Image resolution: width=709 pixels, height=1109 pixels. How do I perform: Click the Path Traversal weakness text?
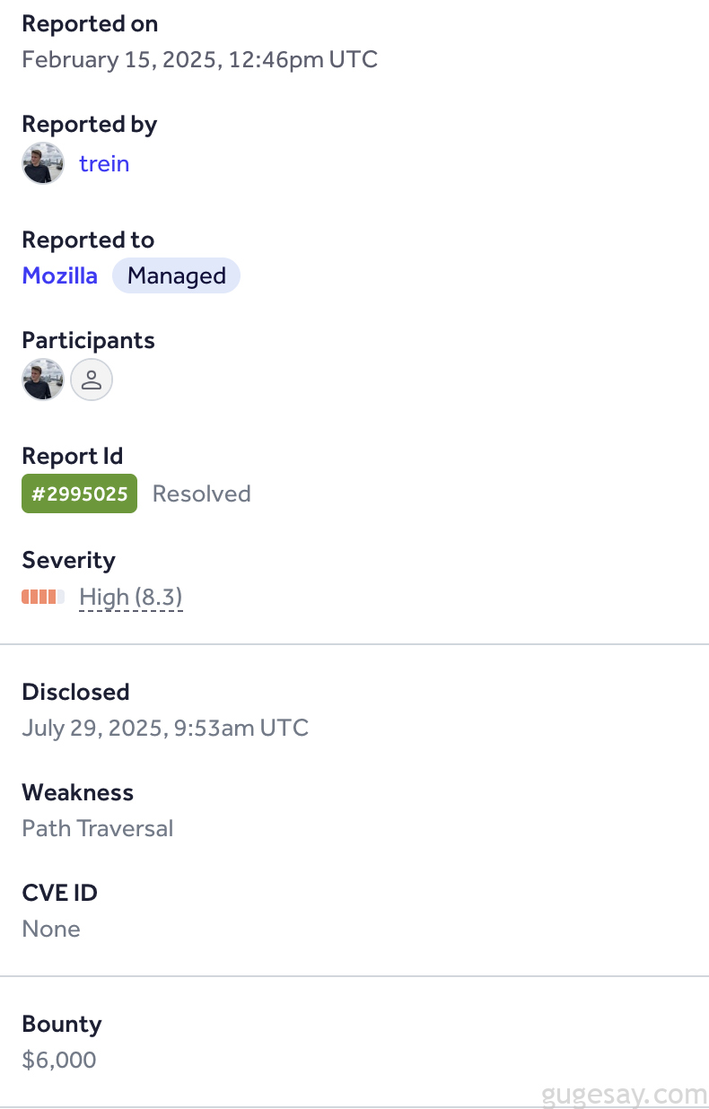click(98, 827)
